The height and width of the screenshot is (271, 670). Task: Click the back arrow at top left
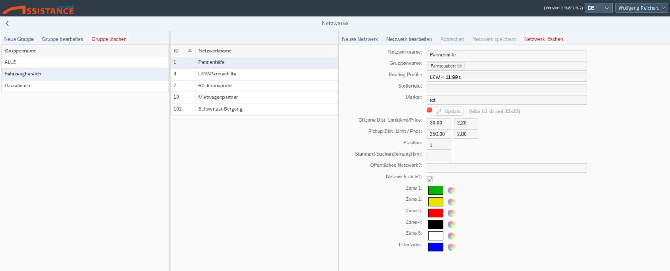coord(7,23)
